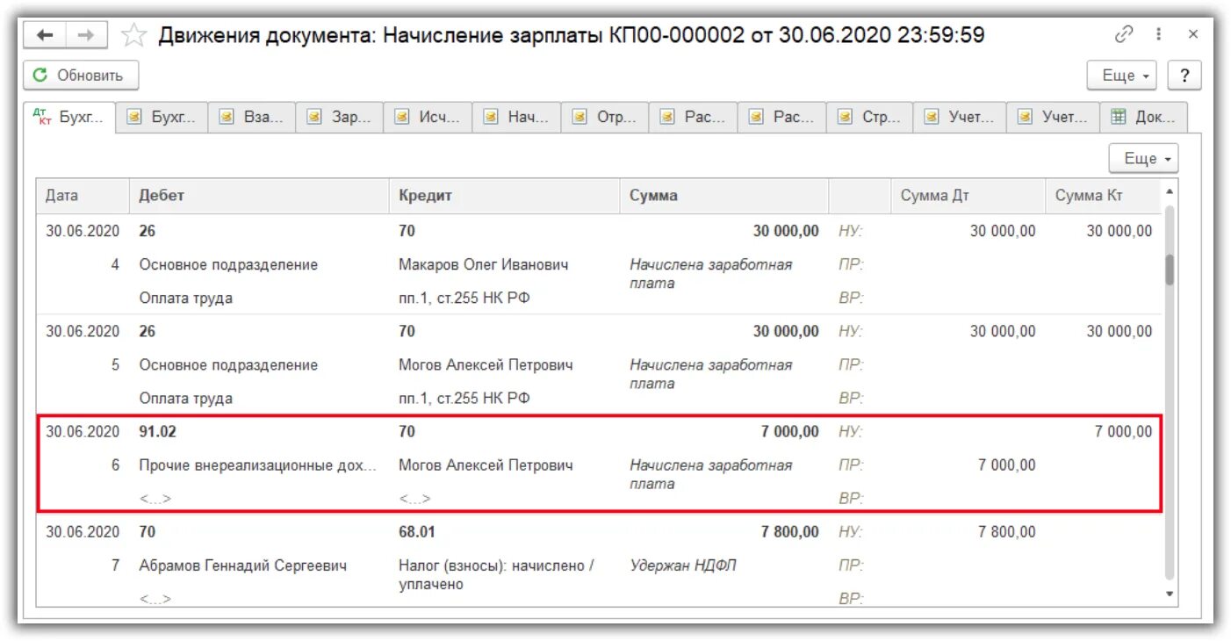Switch to the Отр... tab

605,117
